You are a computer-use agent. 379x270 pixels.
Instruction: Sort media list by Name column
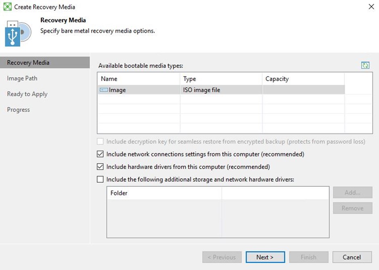click(x=138, y=79)
